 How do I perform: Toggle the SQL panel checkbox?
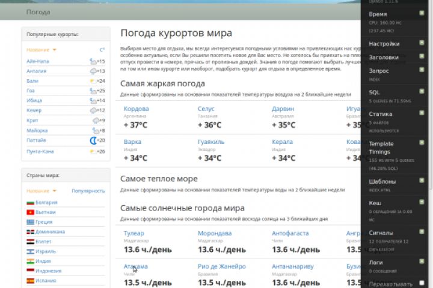coord(422,91)
